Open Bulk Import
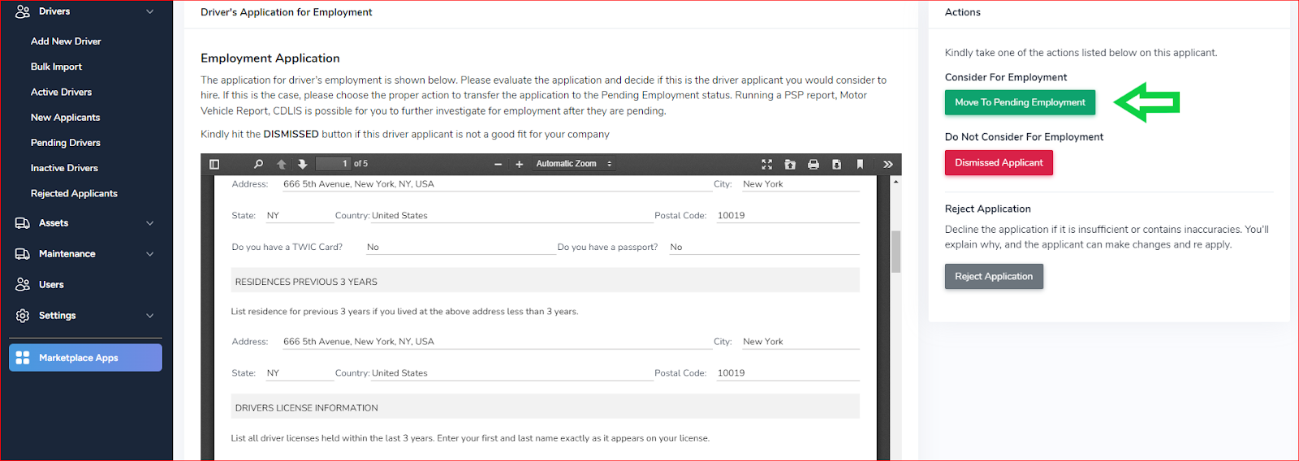This screenshot has height=461, width=1299. pyautogui.click(x=56, y=67)
